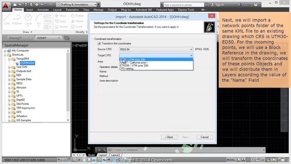Switch to the Plug-ins ribbon tab
This screenshot has height=164, width=291.
pos(126,10)
